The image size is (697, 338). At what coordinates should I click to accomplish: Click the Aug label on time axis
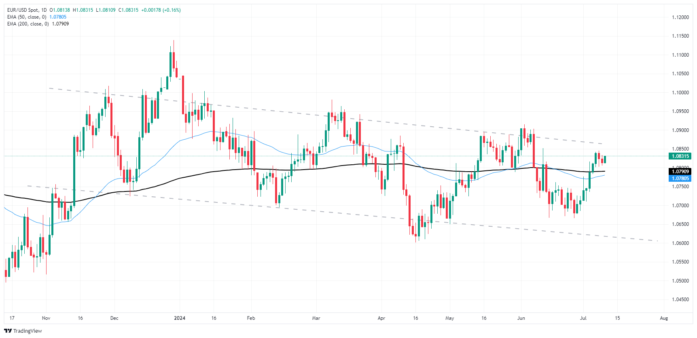coord(664,318)
